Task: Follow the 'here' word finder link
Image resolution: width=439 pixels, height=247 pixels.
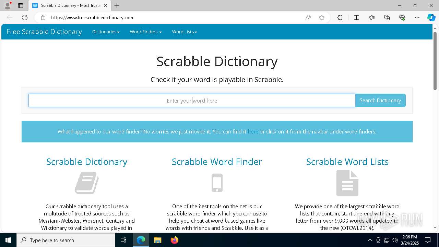Action: coord(253,131)
